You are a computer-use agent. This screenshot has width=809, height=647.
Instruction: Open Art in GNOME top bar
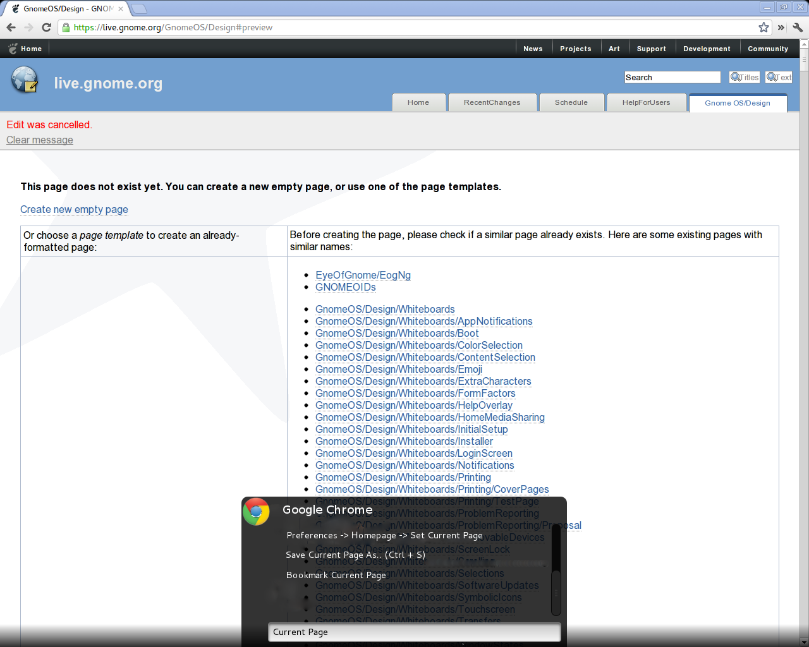(614, 49)
